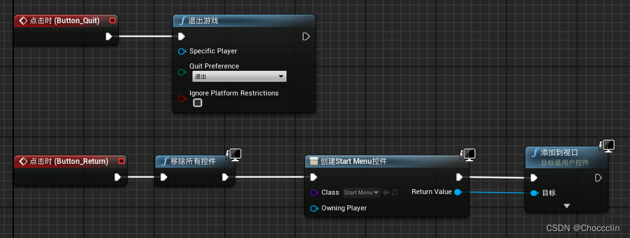Select the 移除所有控件 node title

pyautogui.click(x=193, y=162)
